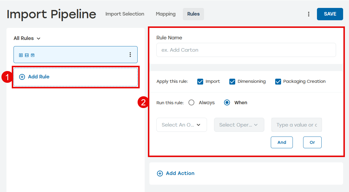Uncheck the Import checkbox
The image size is (349, 192).
tap(200, 82)
